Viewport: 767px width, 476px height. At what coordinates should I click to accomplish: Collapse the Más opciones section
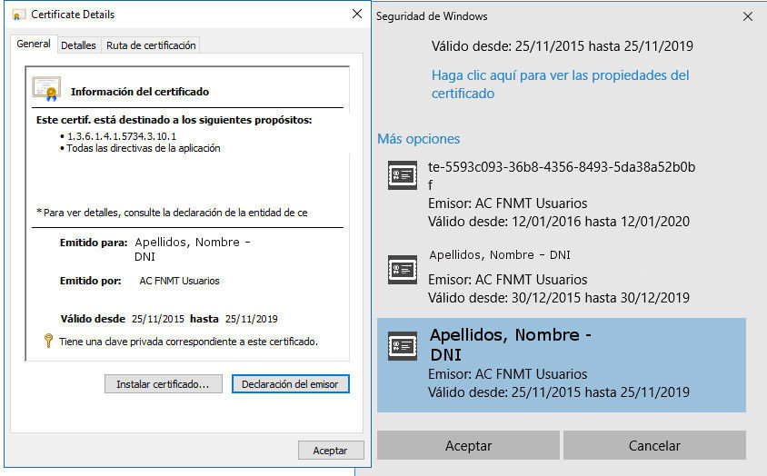tap(419, 139)
